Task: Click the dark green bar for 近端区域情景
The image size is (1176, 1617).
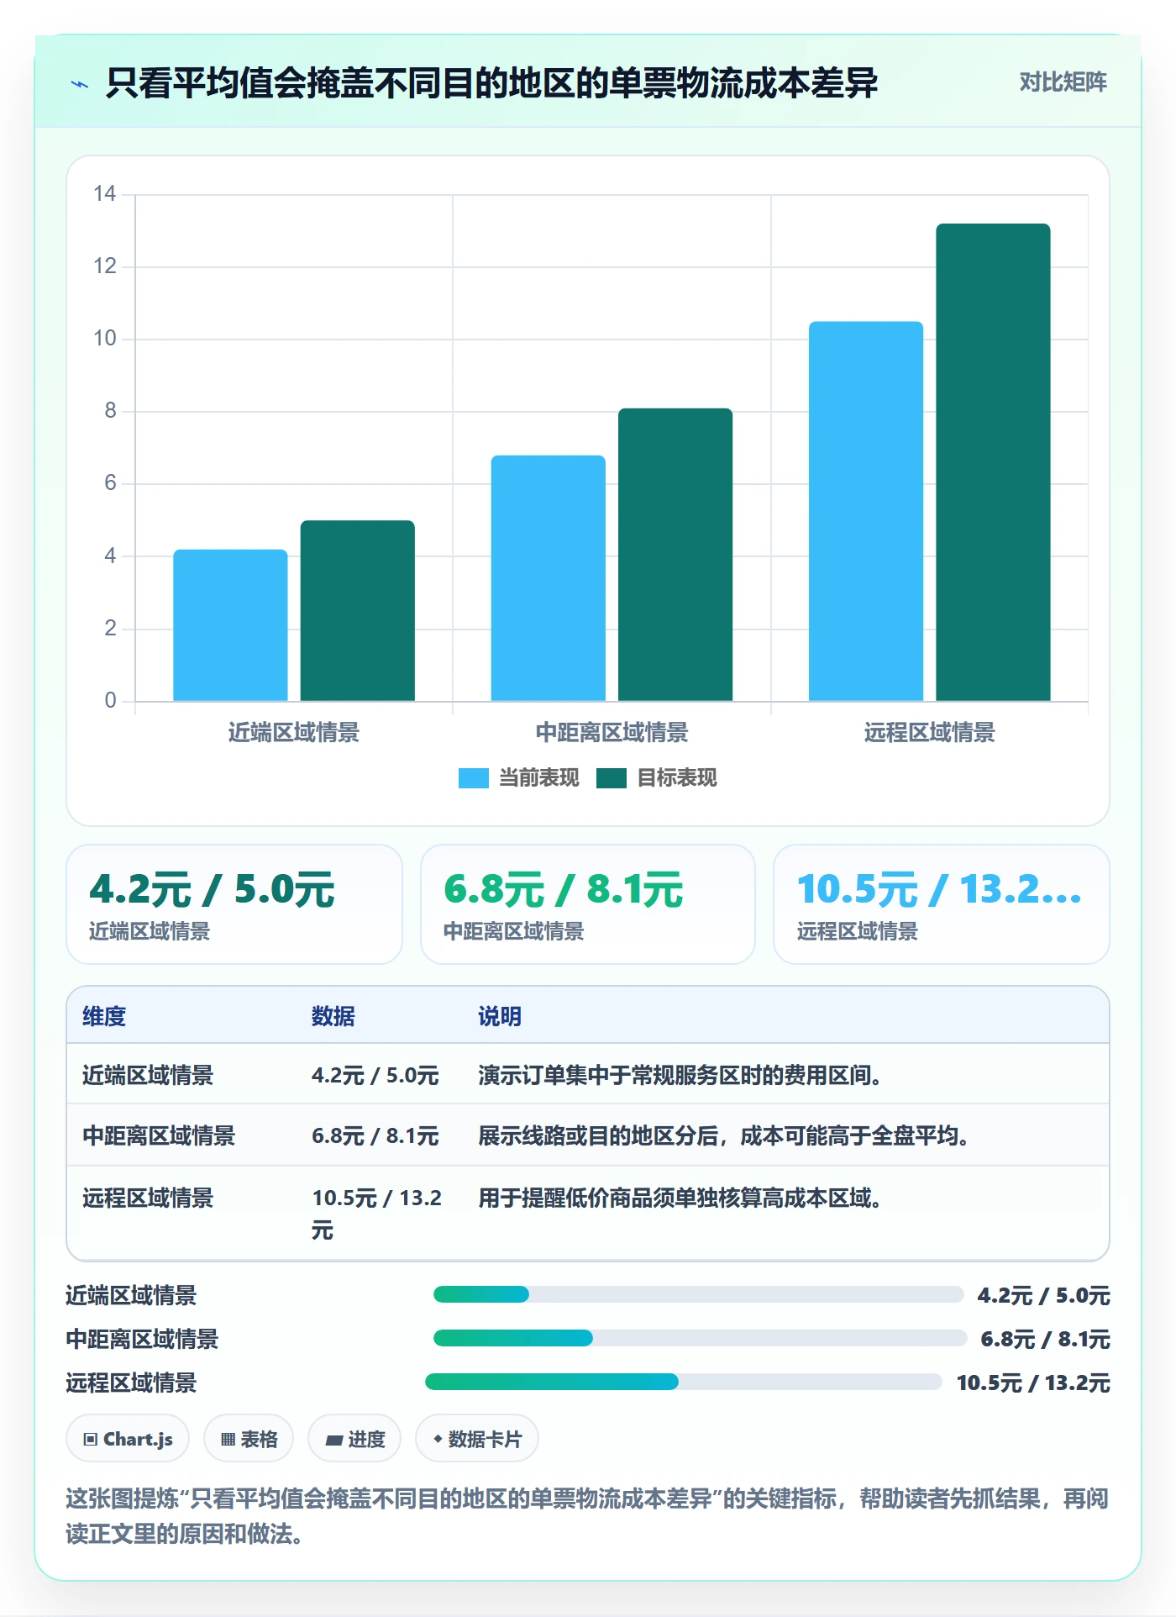Action: pyautogui.click(x=357, y=611)
